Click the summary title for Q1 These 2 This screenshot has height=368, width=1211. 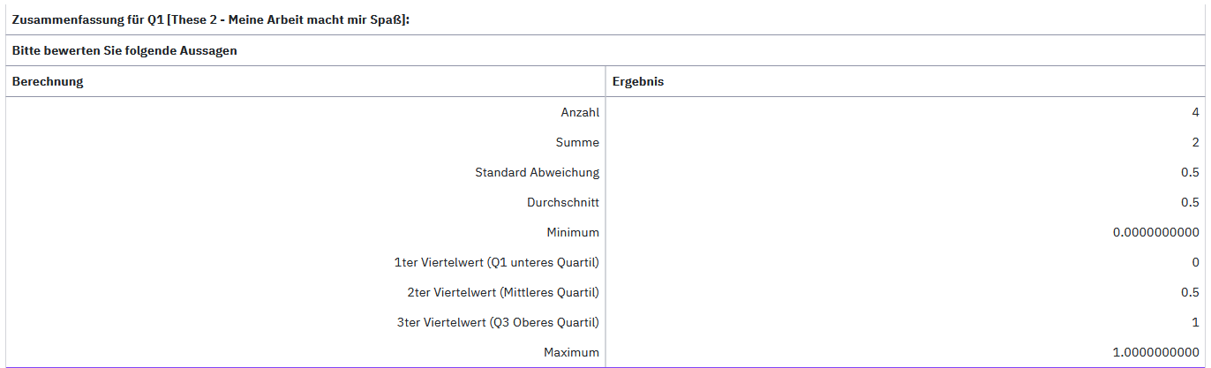[x=210, y=19]
